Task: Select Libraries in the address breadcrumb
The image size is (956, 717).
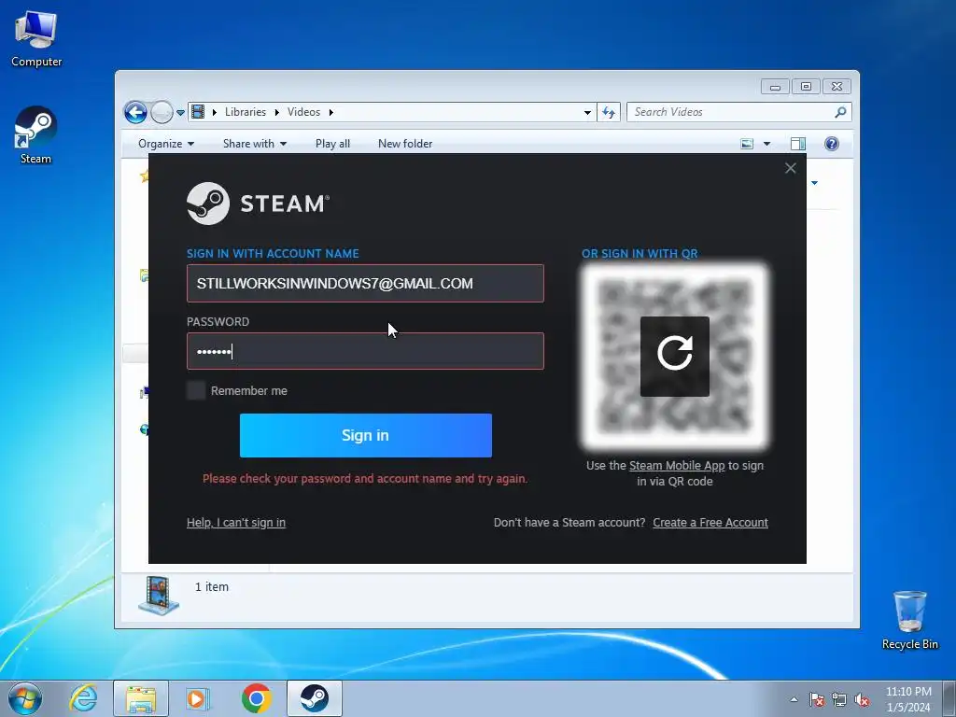Action: pyautogui.click(x=246, y=112)
